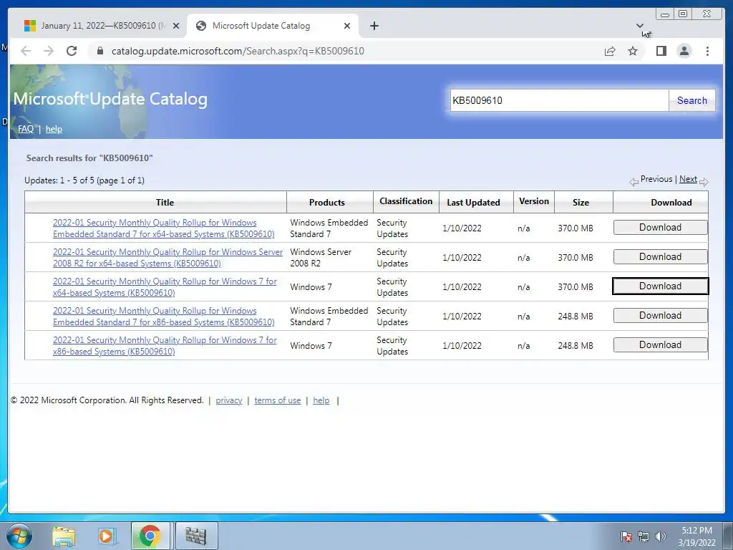Open the Chrome side panel
The image size is (733, 550).
pyautogui.click(x=661, y=51)
